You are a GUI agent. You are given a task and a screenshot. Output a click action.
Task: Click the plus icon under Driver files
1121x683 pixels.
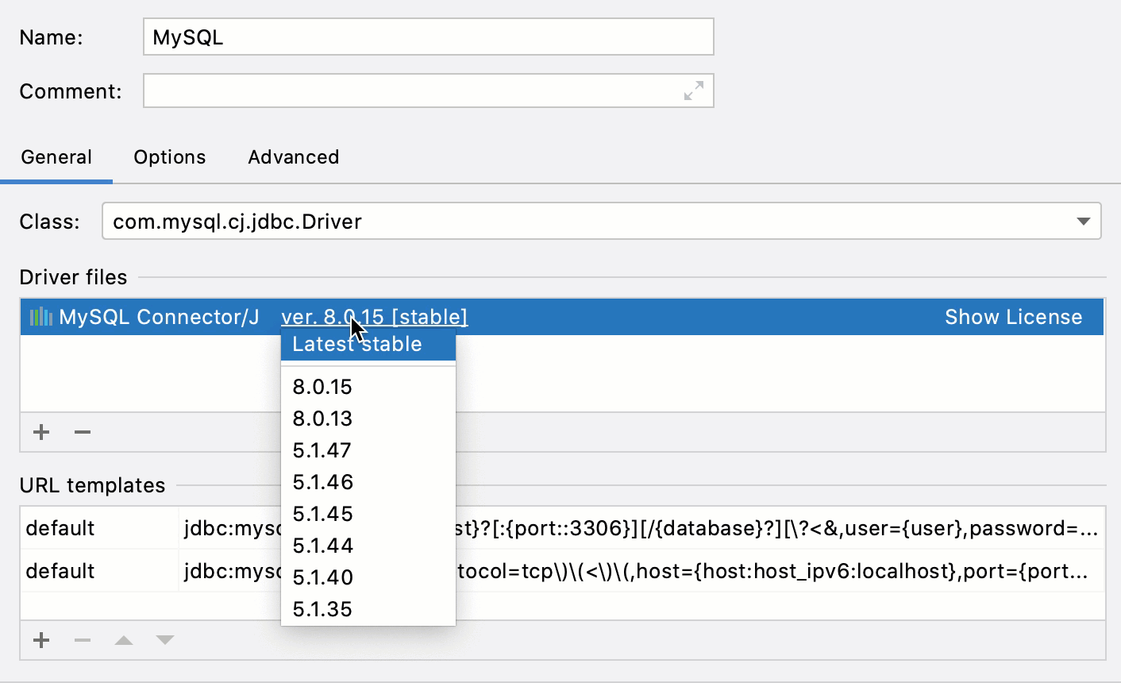[40, 431]
